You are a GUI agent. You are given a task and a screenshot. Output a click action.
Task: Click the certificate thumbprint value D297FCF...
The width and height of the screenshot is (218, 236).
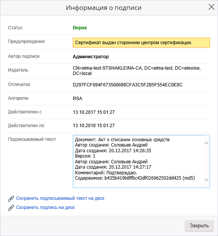[128, 85]
